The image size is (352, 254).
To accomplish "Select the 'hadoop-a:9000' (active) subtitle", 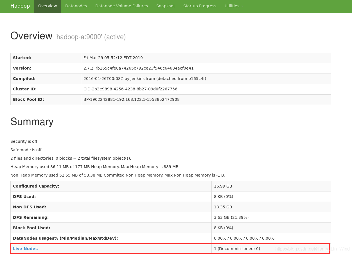I will point(91,37).
